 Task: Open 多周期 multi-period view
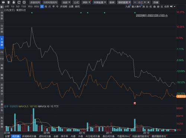coord(64,6)
